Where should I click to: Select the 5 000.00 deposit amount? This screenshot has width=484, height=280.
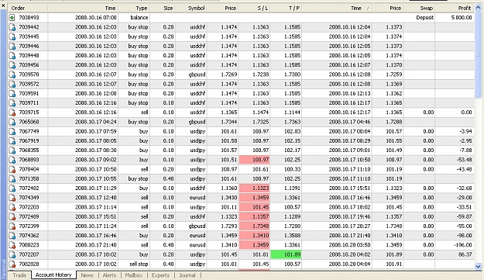pos(462,18)
